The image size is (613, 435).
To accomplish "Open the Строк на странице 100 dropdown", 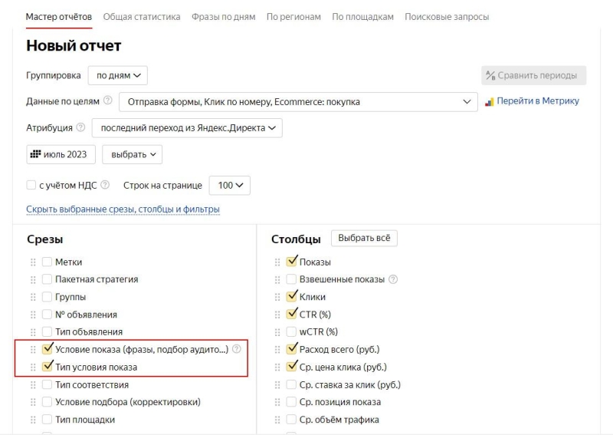I will pyautogui.click(x=230, y=185).
